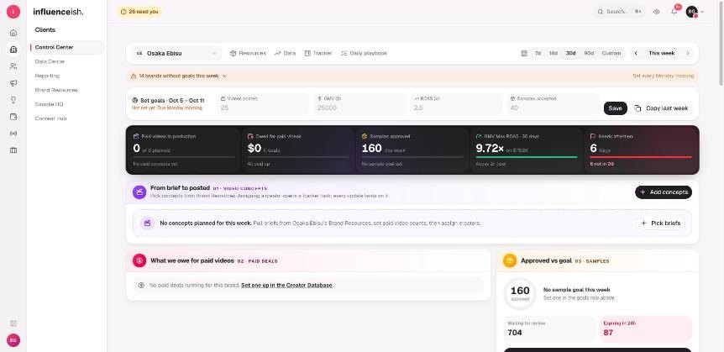The height and width of the screenshot is (352, 724).
Task: Click the Save goals button
Action: pos(615,108)
